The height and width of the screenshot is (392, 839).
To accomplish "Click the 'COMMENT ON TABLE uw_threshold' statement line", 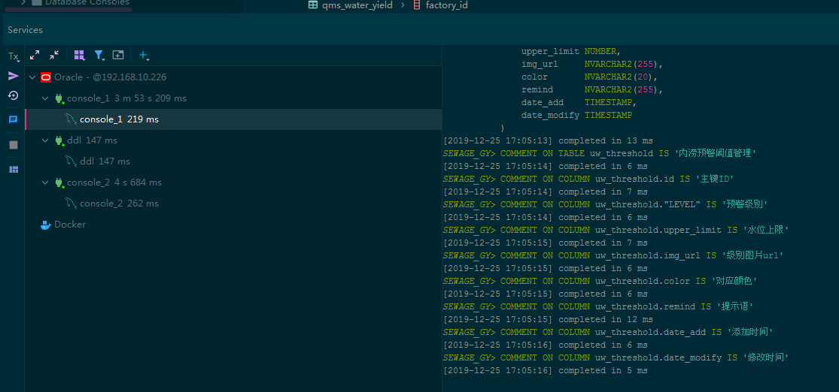I will click(599, 154).
